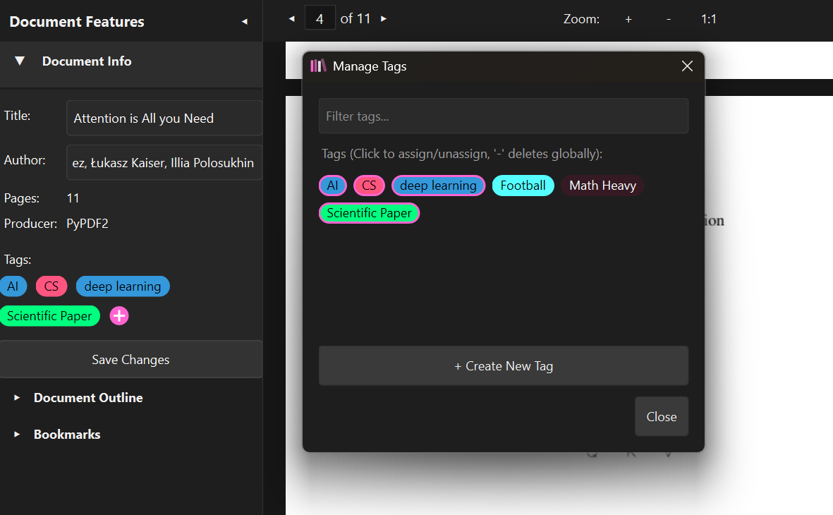Click the Save Changes button
The image size is (833, 515).
click(130, 360)
